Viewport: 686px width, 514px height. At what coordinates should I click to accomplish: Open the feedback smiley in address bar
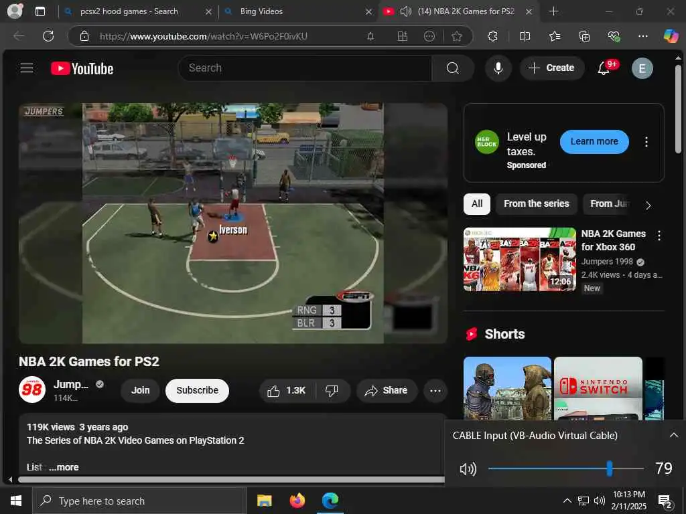(x=429, y=36)
